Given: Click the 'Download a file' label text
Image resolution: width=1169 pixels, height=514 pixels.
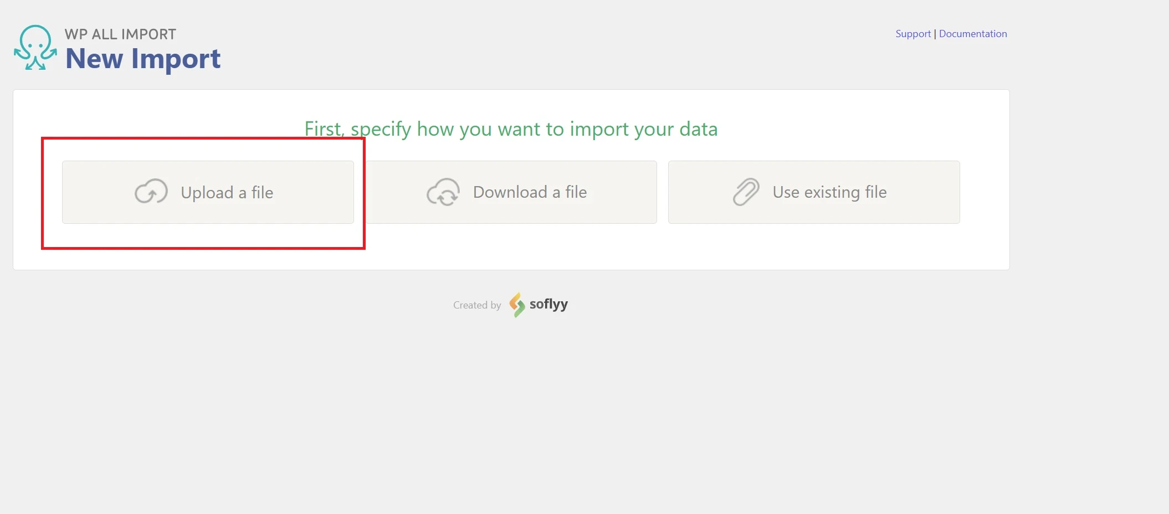Looking at the screenshot, I should click(x=530, y=192).
